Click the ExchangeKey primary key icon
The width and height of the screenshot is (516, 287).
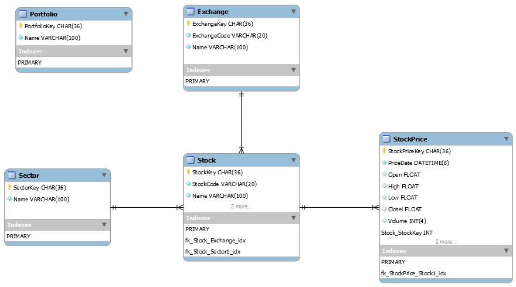[188, 23]
